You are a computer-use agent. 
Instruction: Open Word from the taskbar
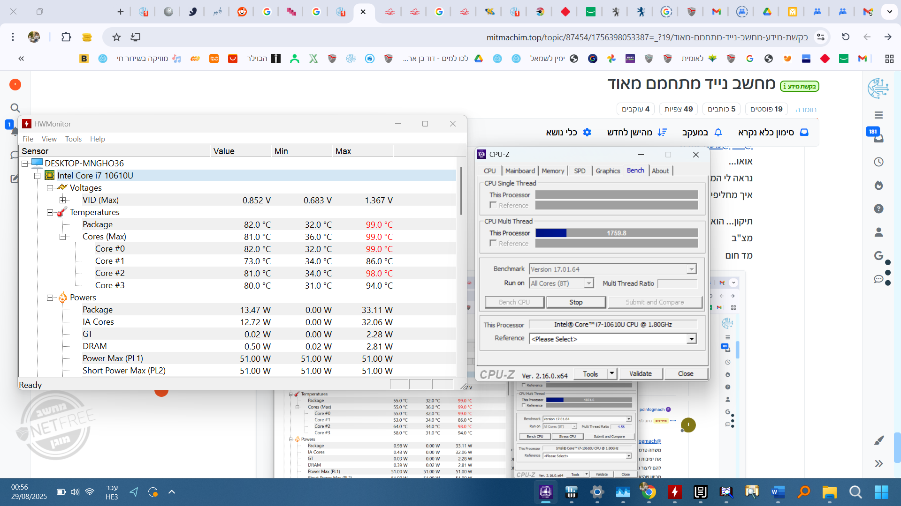pyautogui.click(x=777, y=492)
